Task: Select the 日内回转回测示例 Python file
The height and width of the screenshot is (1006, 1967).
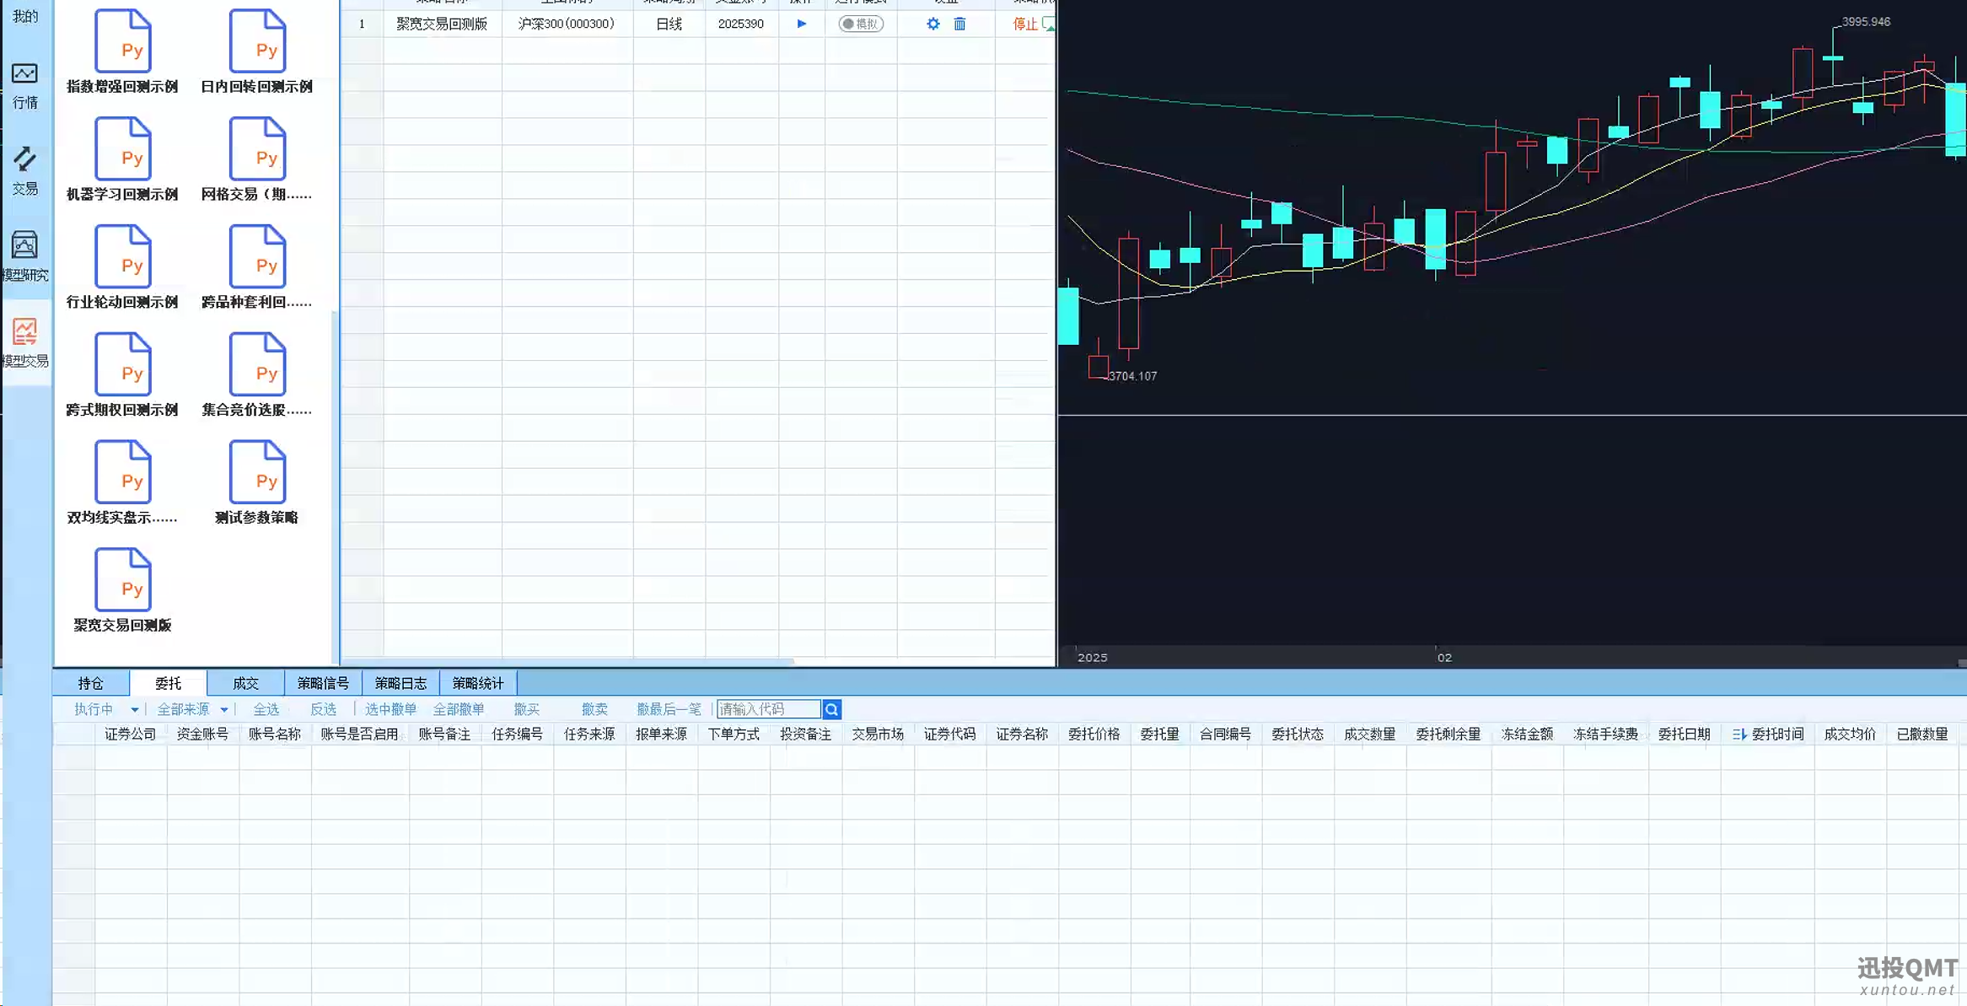Action: click(x=256, y=51)
